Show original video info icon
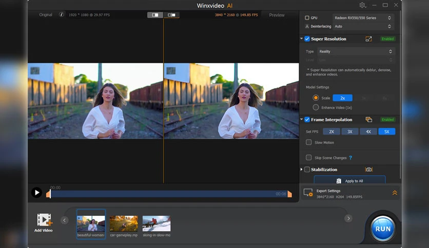Screen dimensions: 429x248 (x=61, y=14)
